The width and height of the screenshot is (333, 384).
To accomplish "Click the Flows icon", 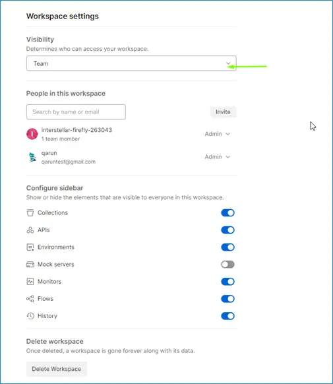I will (30, 299).
